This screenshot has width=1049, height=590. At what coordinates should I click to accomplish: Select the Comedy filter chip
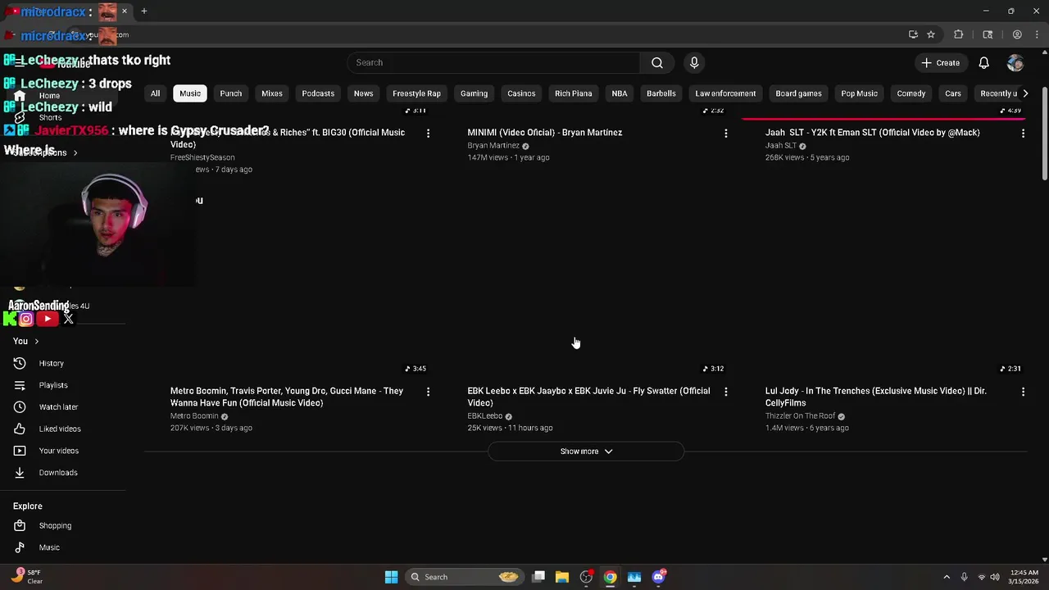(x=910, y=93)
